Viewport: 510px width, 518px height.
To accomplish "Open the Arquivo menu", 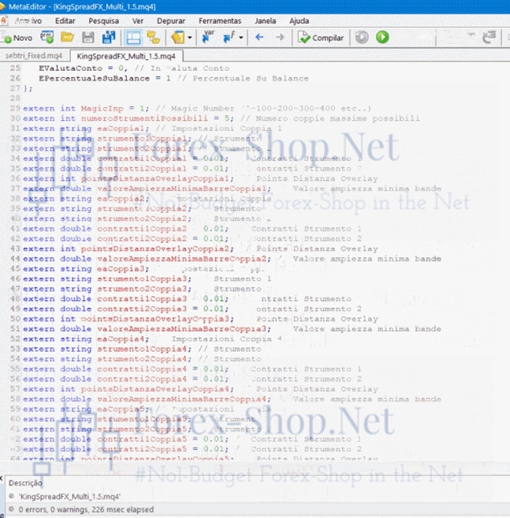I will click(x=28, y=21).
